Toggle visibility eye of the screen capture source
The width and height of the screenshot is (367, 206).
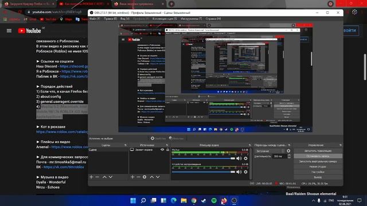pos(162,150)
